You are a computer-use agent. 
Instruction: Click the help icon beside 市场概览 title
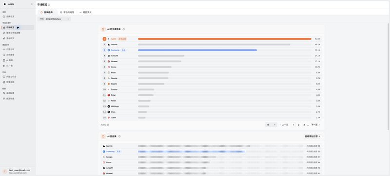tap(49, 5)
